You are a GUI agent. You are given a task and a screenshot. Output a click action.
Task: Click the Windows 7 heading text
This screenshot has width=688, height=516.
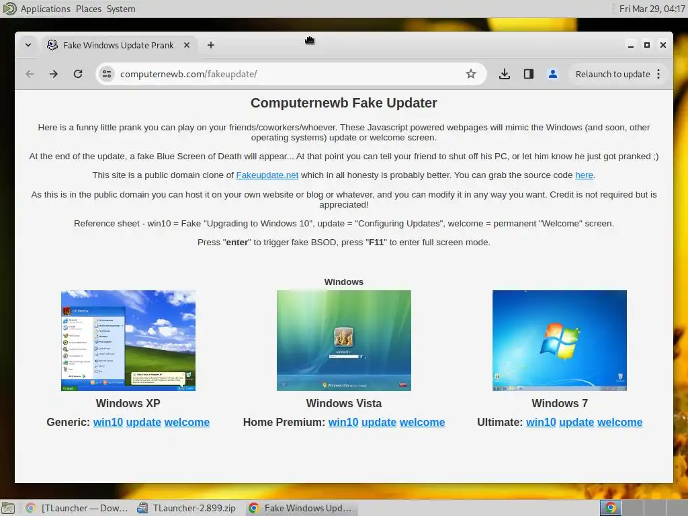[560, 403]
